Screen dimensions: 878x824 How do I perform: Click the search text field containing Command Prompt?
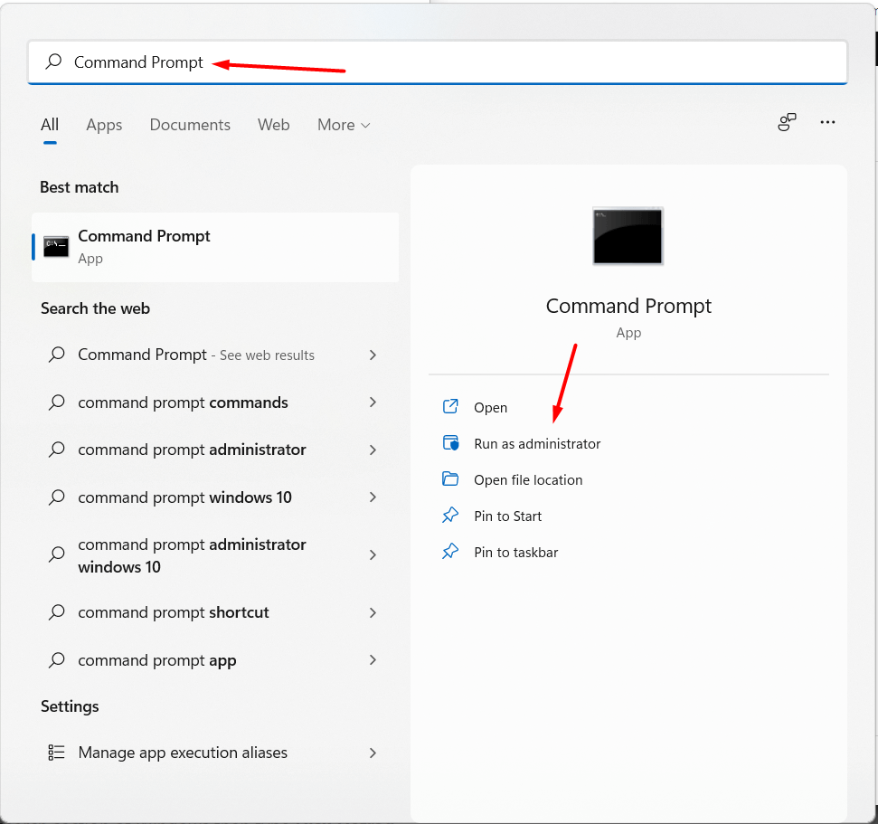(452, 62)
